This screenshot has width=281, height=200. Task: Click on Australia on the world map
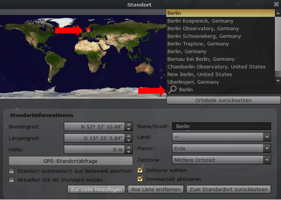pos(145,68)
